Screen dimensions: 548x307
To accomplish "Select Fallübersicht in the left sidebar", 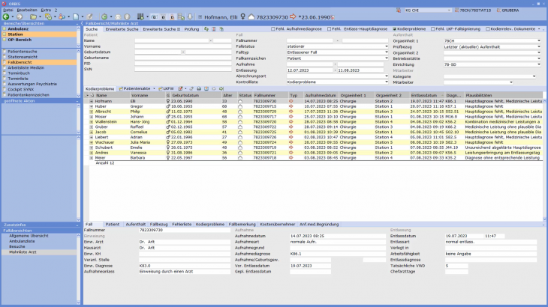I will coord(20,61).
